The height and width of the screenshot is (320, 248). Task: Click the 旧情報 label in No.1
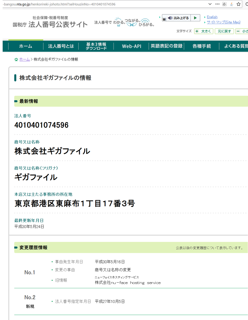[x=61, y=280]
